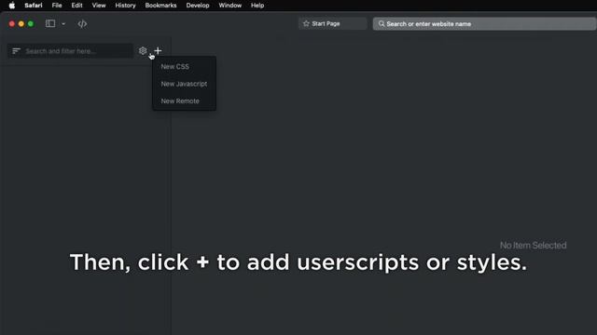
Task: Close the window with red button
Action: pyautogui.click(x=12, y=23)
